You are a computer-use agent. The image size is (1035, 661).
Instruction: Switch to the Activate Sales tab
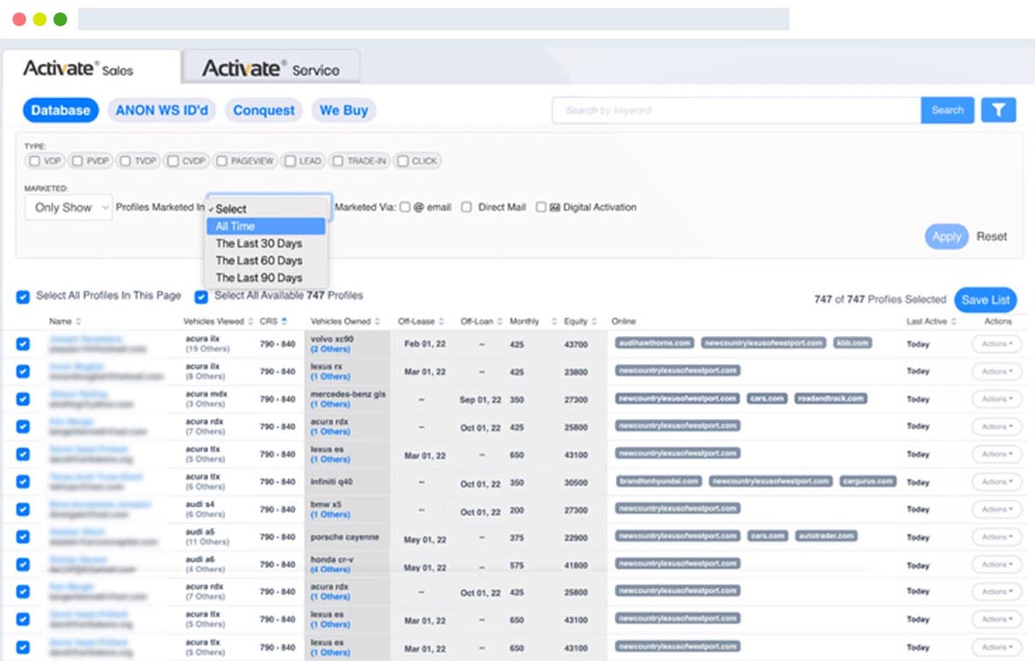tap(91, 68)
